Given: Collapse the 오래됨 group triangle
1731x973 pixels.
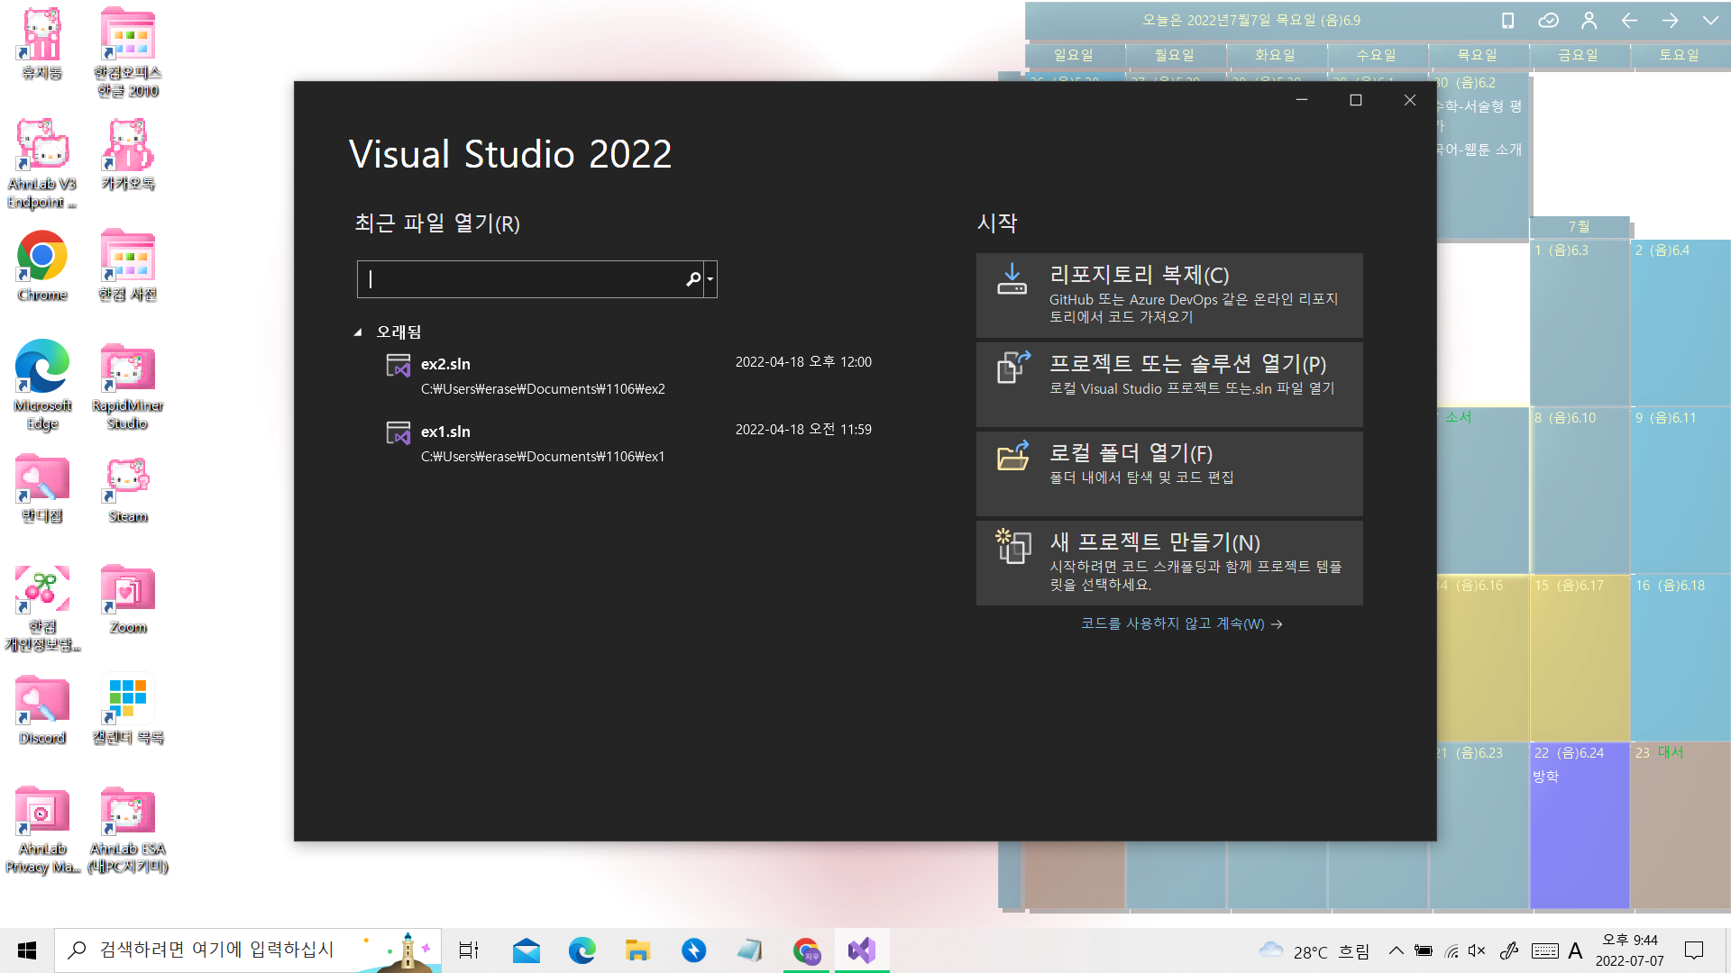Looking at the screenshot, I should (358, 332).
